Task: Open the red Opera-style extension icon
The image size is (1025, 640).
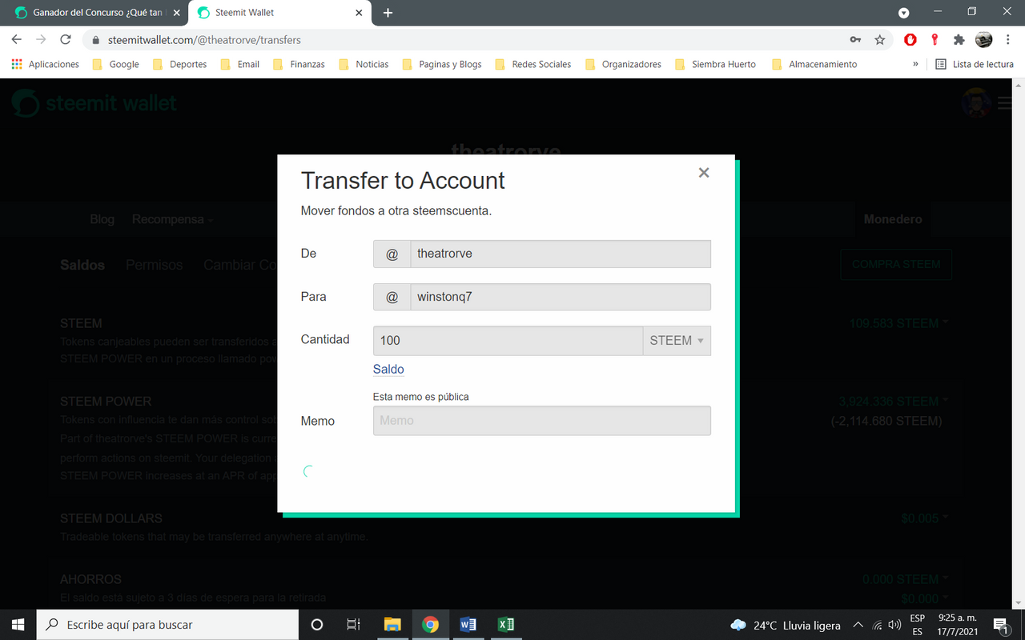Action: click(910, 39)
